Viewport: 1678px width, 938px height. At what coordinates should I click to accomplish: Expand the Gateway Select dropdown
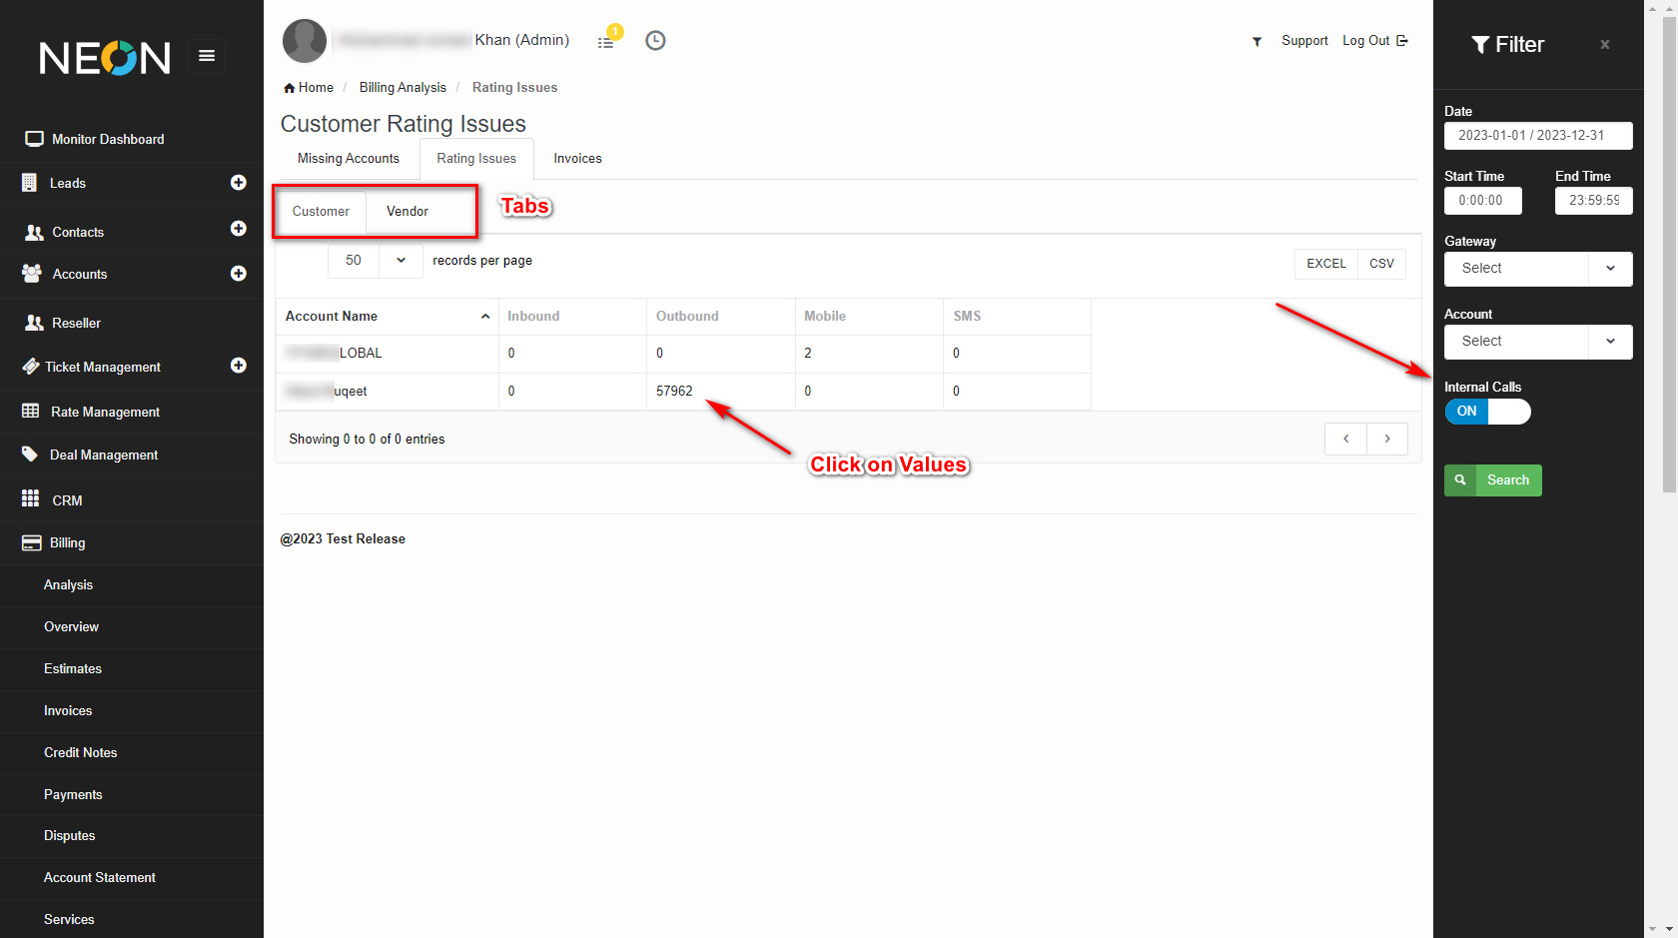(1538, 269)
